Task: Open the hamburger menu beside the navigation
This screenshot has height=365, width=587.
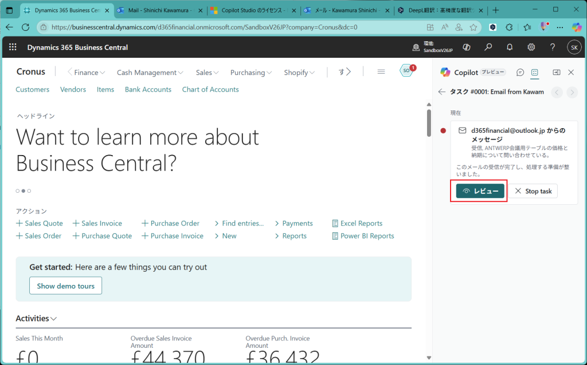Action: tap(381, 72)
